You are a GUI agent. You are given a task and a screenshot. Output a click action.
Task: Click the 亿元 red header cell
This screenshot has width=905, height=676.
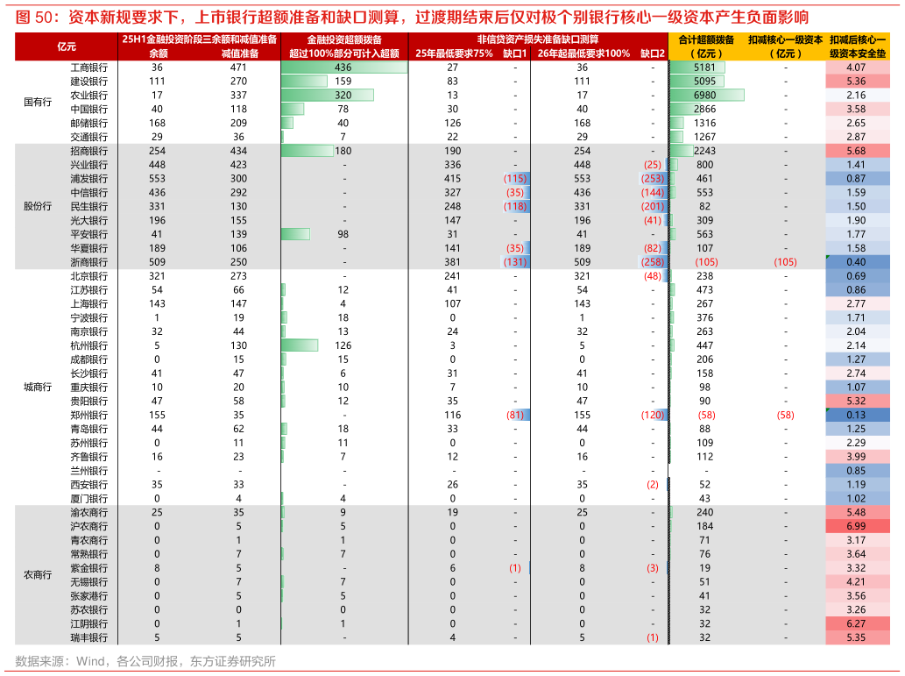coord(66,46)
